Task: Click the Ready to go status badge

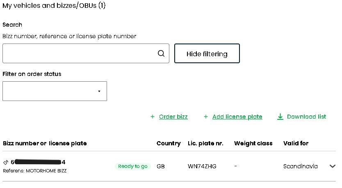Action: tap(133, 166)
